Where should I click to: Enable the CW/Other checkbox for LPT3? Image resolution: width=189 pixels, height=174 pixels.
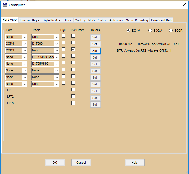(x=73, y=103)
